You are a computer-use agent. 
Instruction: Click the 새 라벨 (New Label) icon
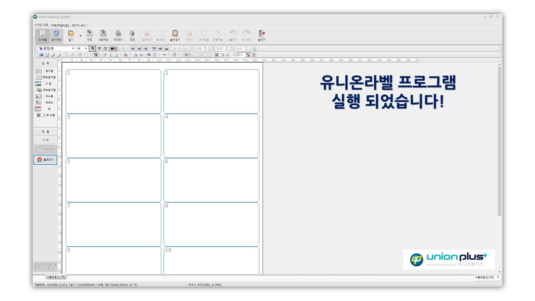pyautogui.click(x=42, y=35)
